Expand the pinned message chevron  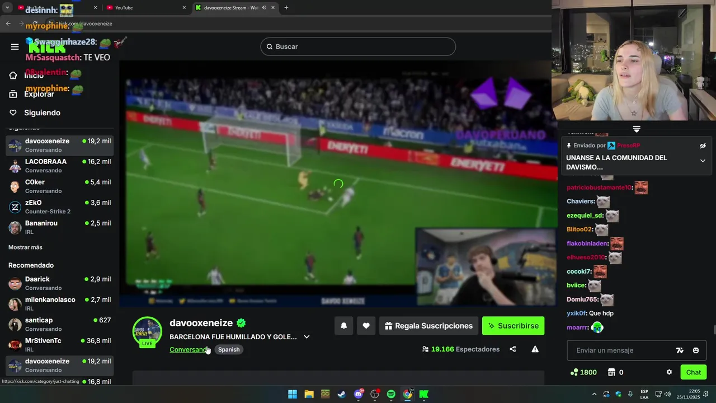(x=703, y=161)
